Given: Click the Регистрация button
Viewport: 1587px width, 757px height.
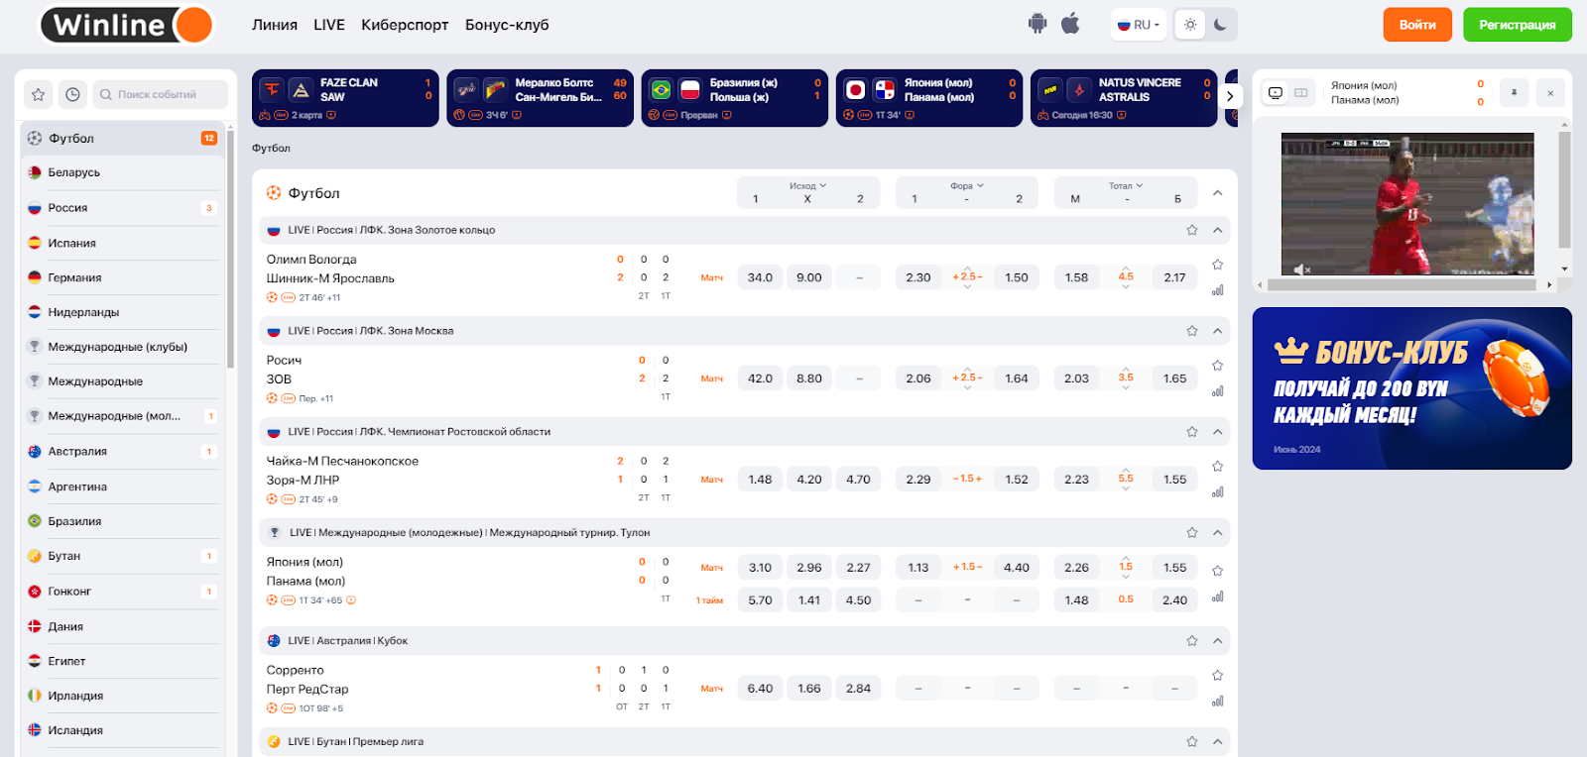Looking at the screenshot, I should [1518, 25].
